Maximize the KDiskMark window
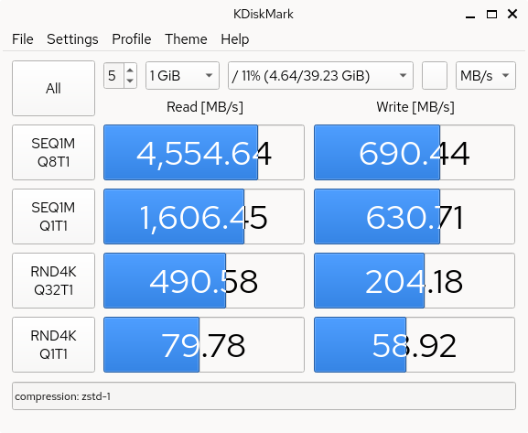 tap(491, 14)
